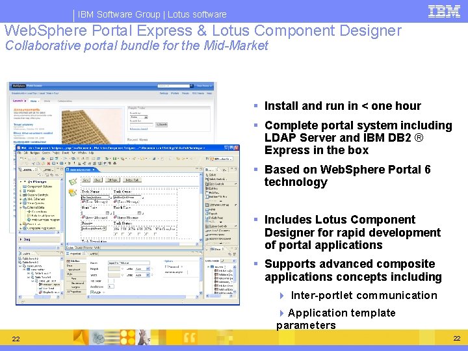
Task: Open the Launch menu in the portal page
Action: [x=19, y=101]
